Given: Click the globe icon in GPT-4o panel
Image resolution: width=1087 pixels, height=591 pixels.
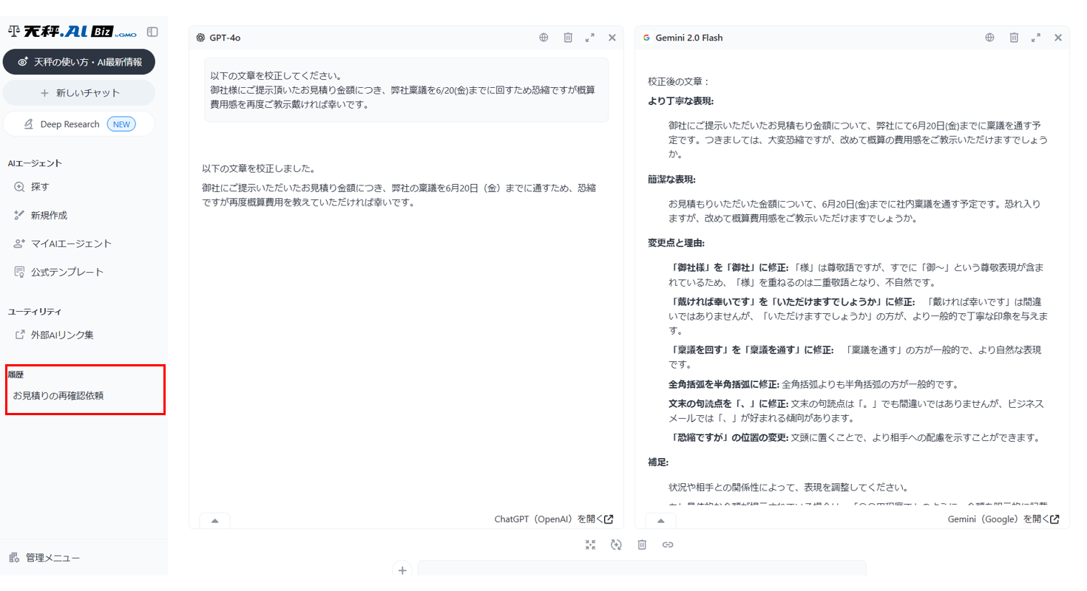Looking at the screenshot, I should (x=543, y=38).
